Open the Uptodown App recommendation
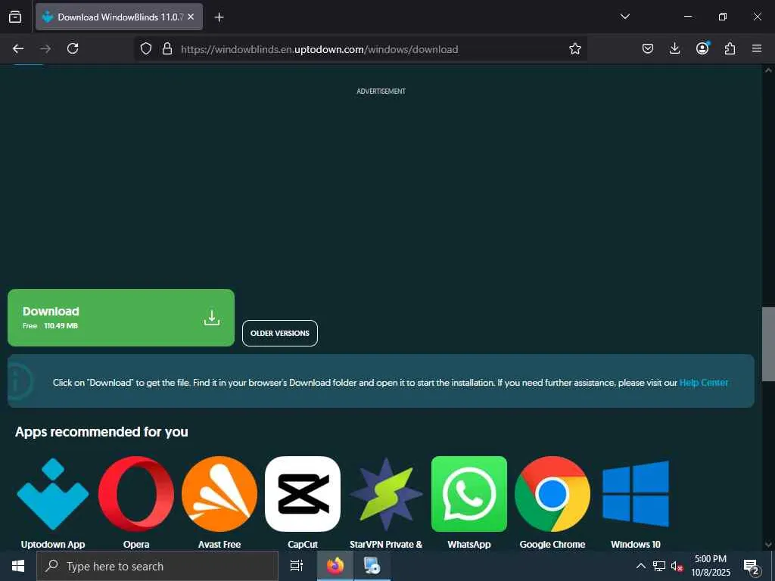Viewport: 775px width, 581px height. [53, 494]
